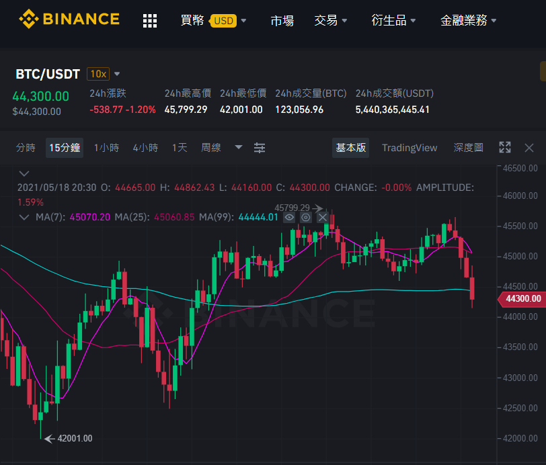
Task: Open MA indicator settings target icon
Action: tap(306, 218)
